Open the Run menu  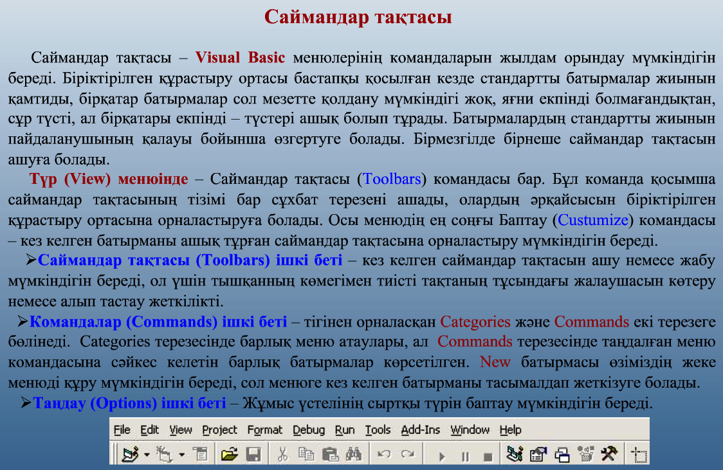coord(344,430)
